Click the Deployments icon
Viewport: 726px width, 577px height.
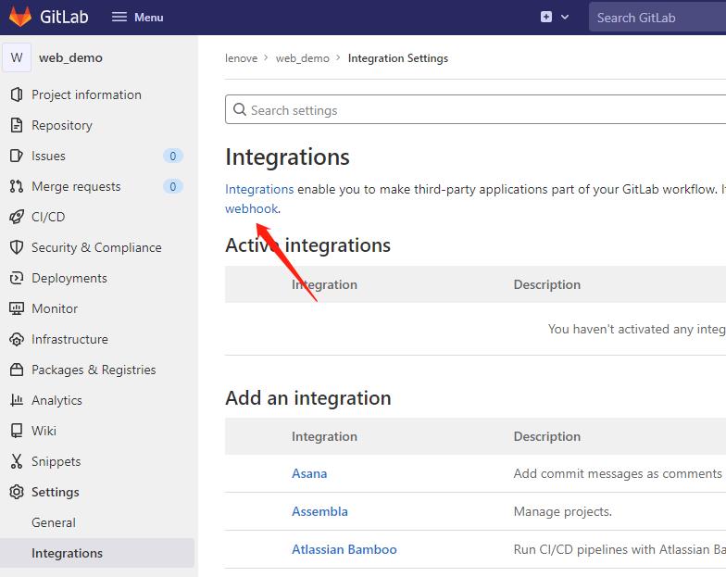17,278
